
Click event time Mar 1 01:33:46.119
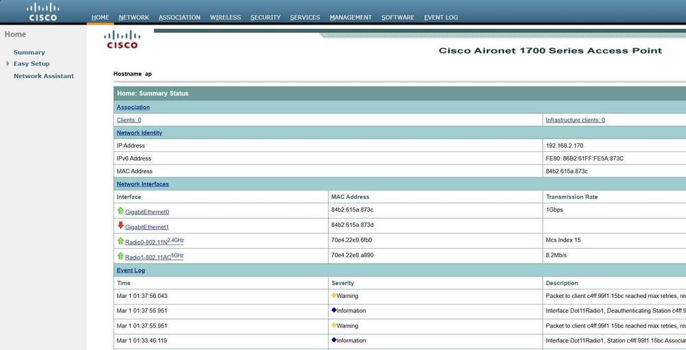click(142, 340)
